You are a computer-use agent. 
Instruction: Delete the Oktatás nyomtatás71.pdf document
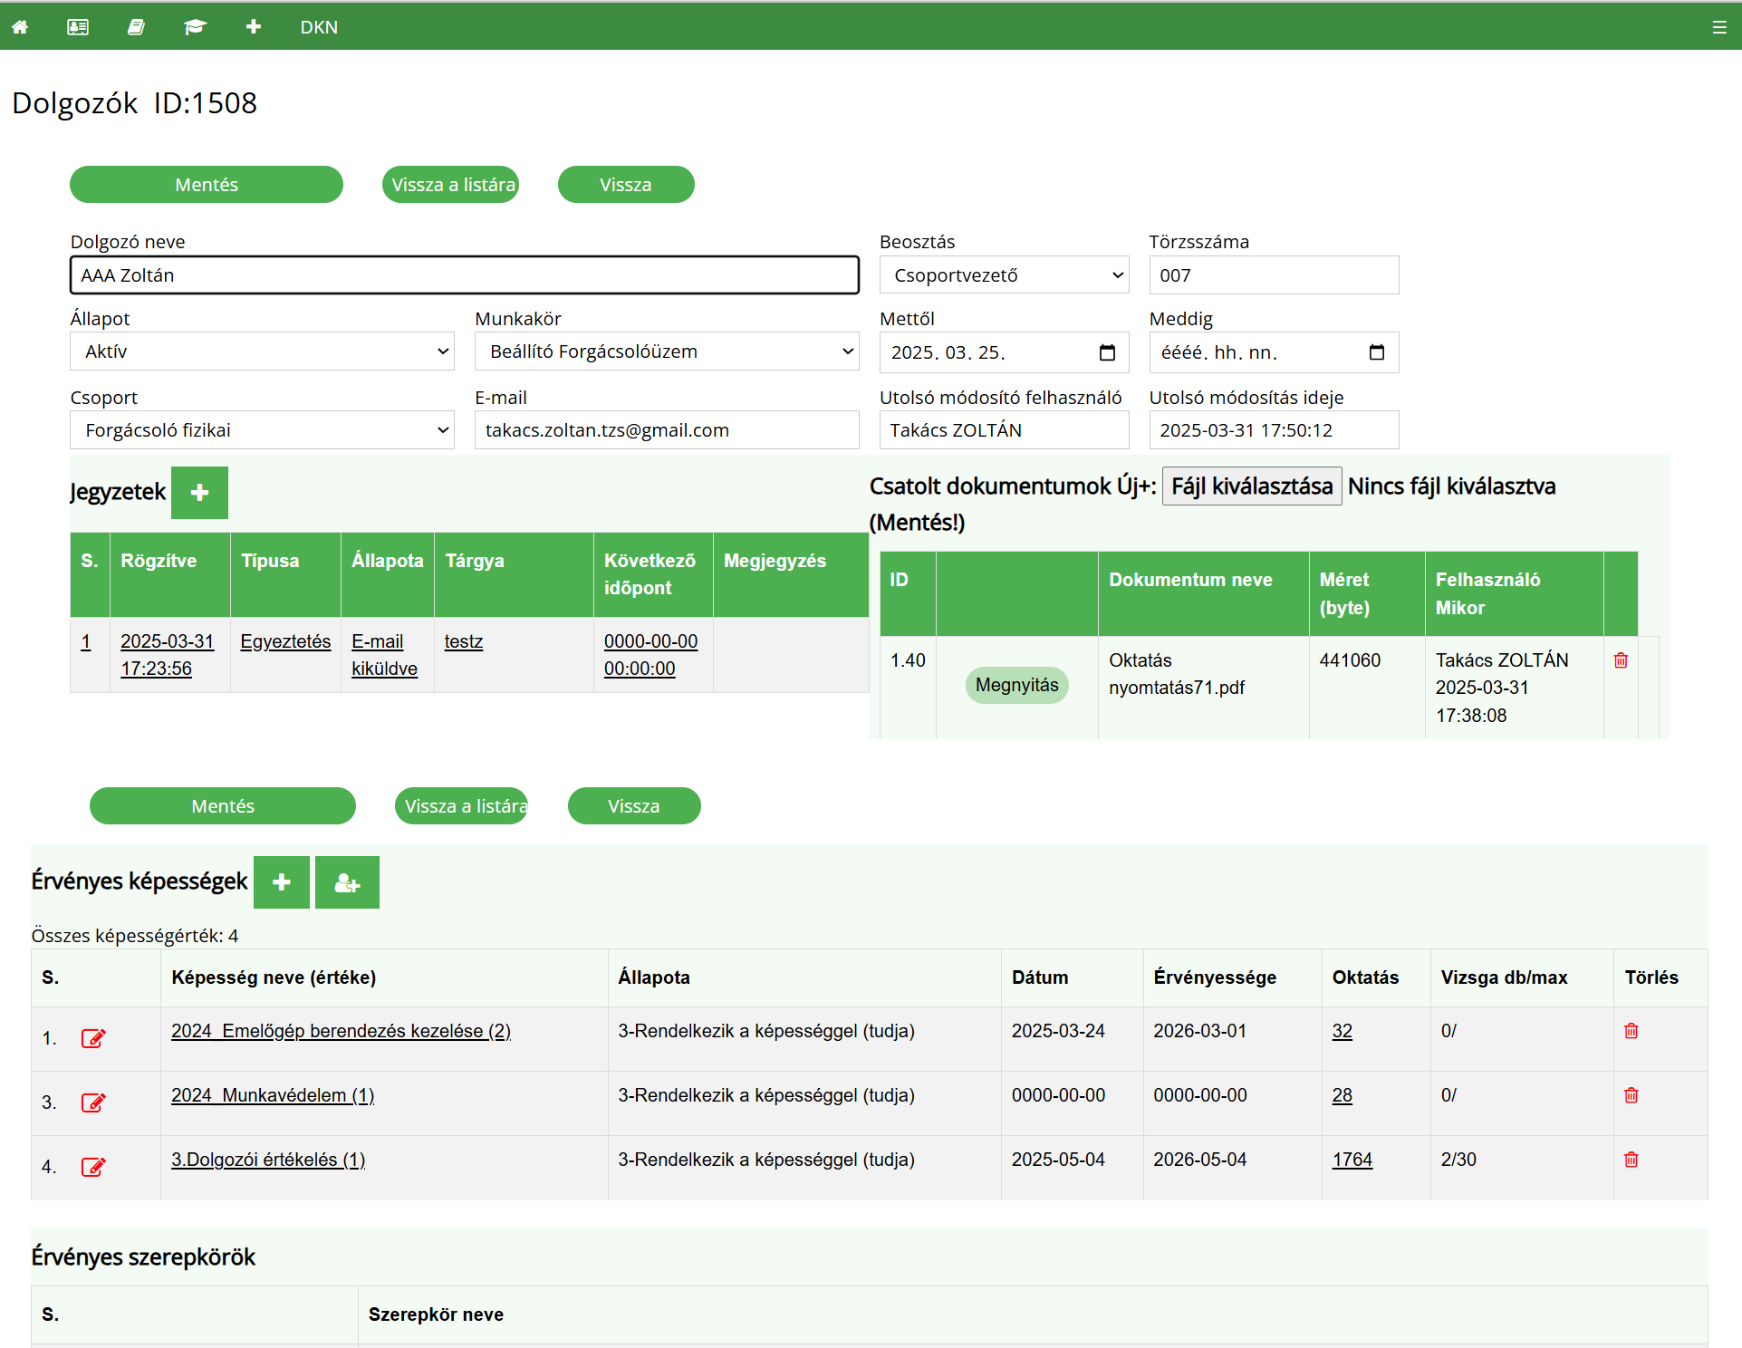pyautogui.click(x=1621, y=660)
